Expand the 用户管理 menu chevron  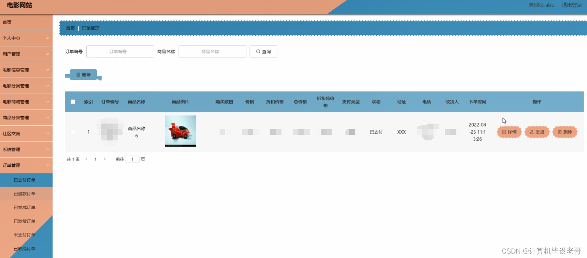click(x=48, y=54)
